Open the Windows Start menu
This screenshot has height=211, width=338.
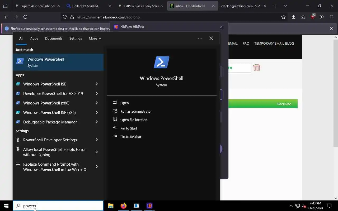6,206
